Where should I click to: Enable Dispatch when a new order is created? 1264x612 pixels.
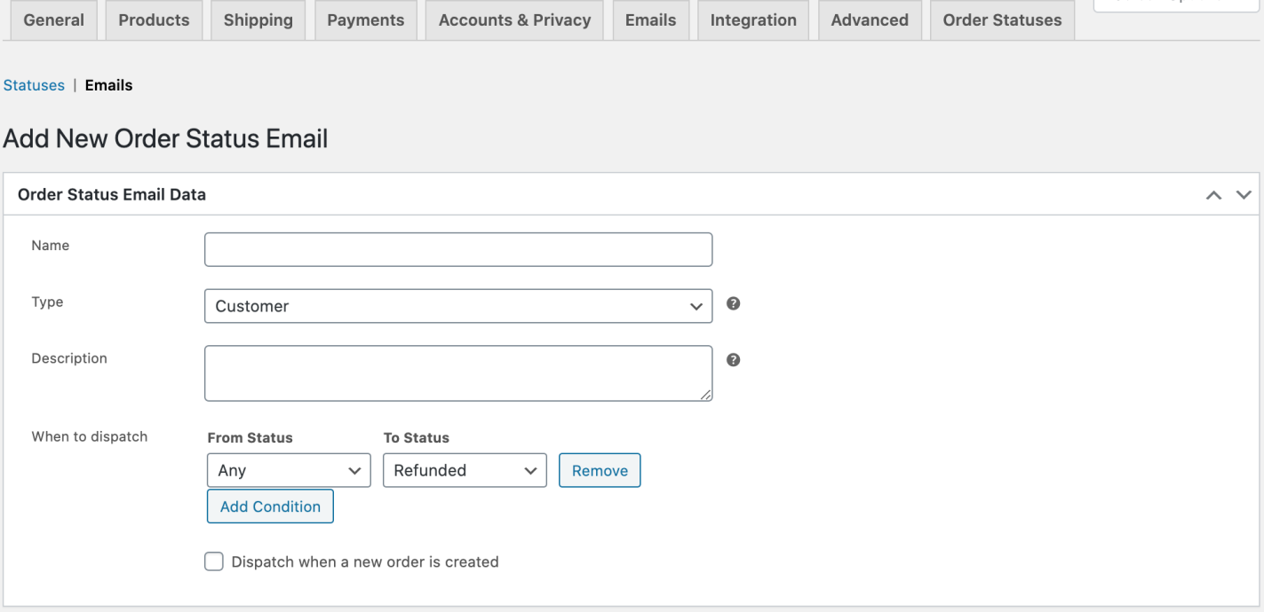point(213,561)
